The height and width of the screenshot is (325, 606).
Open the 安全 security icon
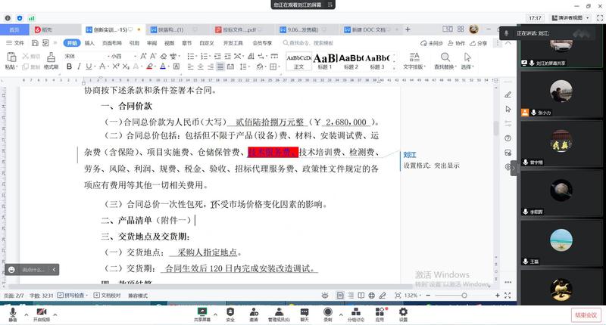click(x=230, y=311)
